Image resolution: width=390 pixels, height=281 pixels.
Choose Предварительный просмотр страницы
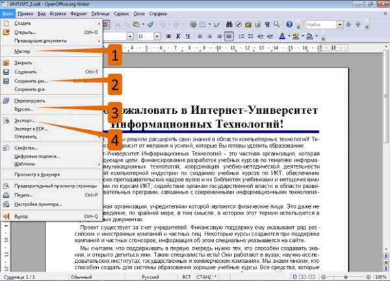(x=51, y=185)
